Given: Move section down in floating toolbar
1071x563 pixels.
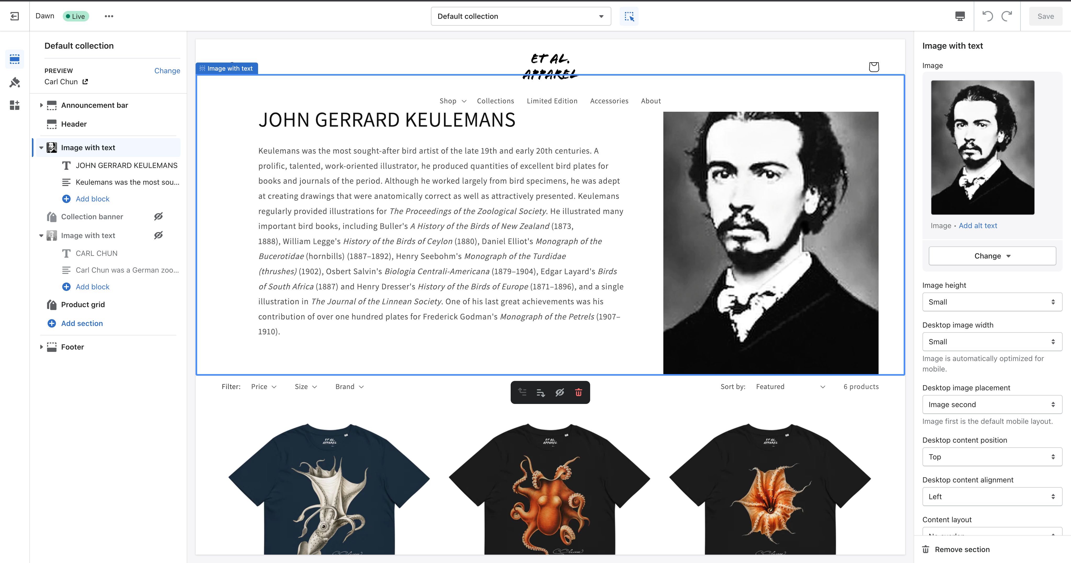Looking at the screenshot, I should click(x=540, y=392).
